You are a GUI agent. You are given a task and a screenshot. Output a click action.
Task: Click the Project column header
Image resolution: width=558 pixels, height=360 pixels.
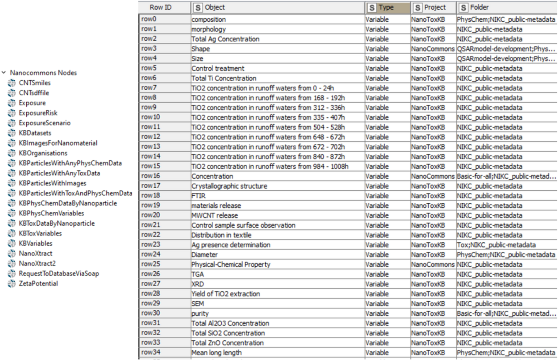tap(433, 7)
